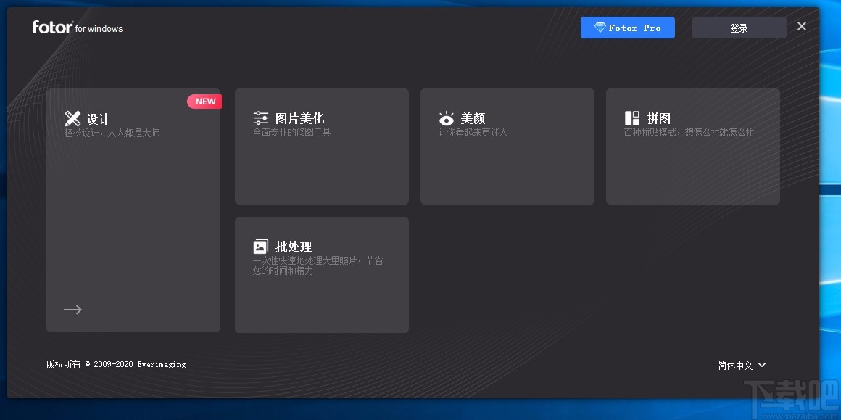This screenshot has height=420, width=841.
Task: Click the 图片美化 sliders icon
Action: click(261, 118)
